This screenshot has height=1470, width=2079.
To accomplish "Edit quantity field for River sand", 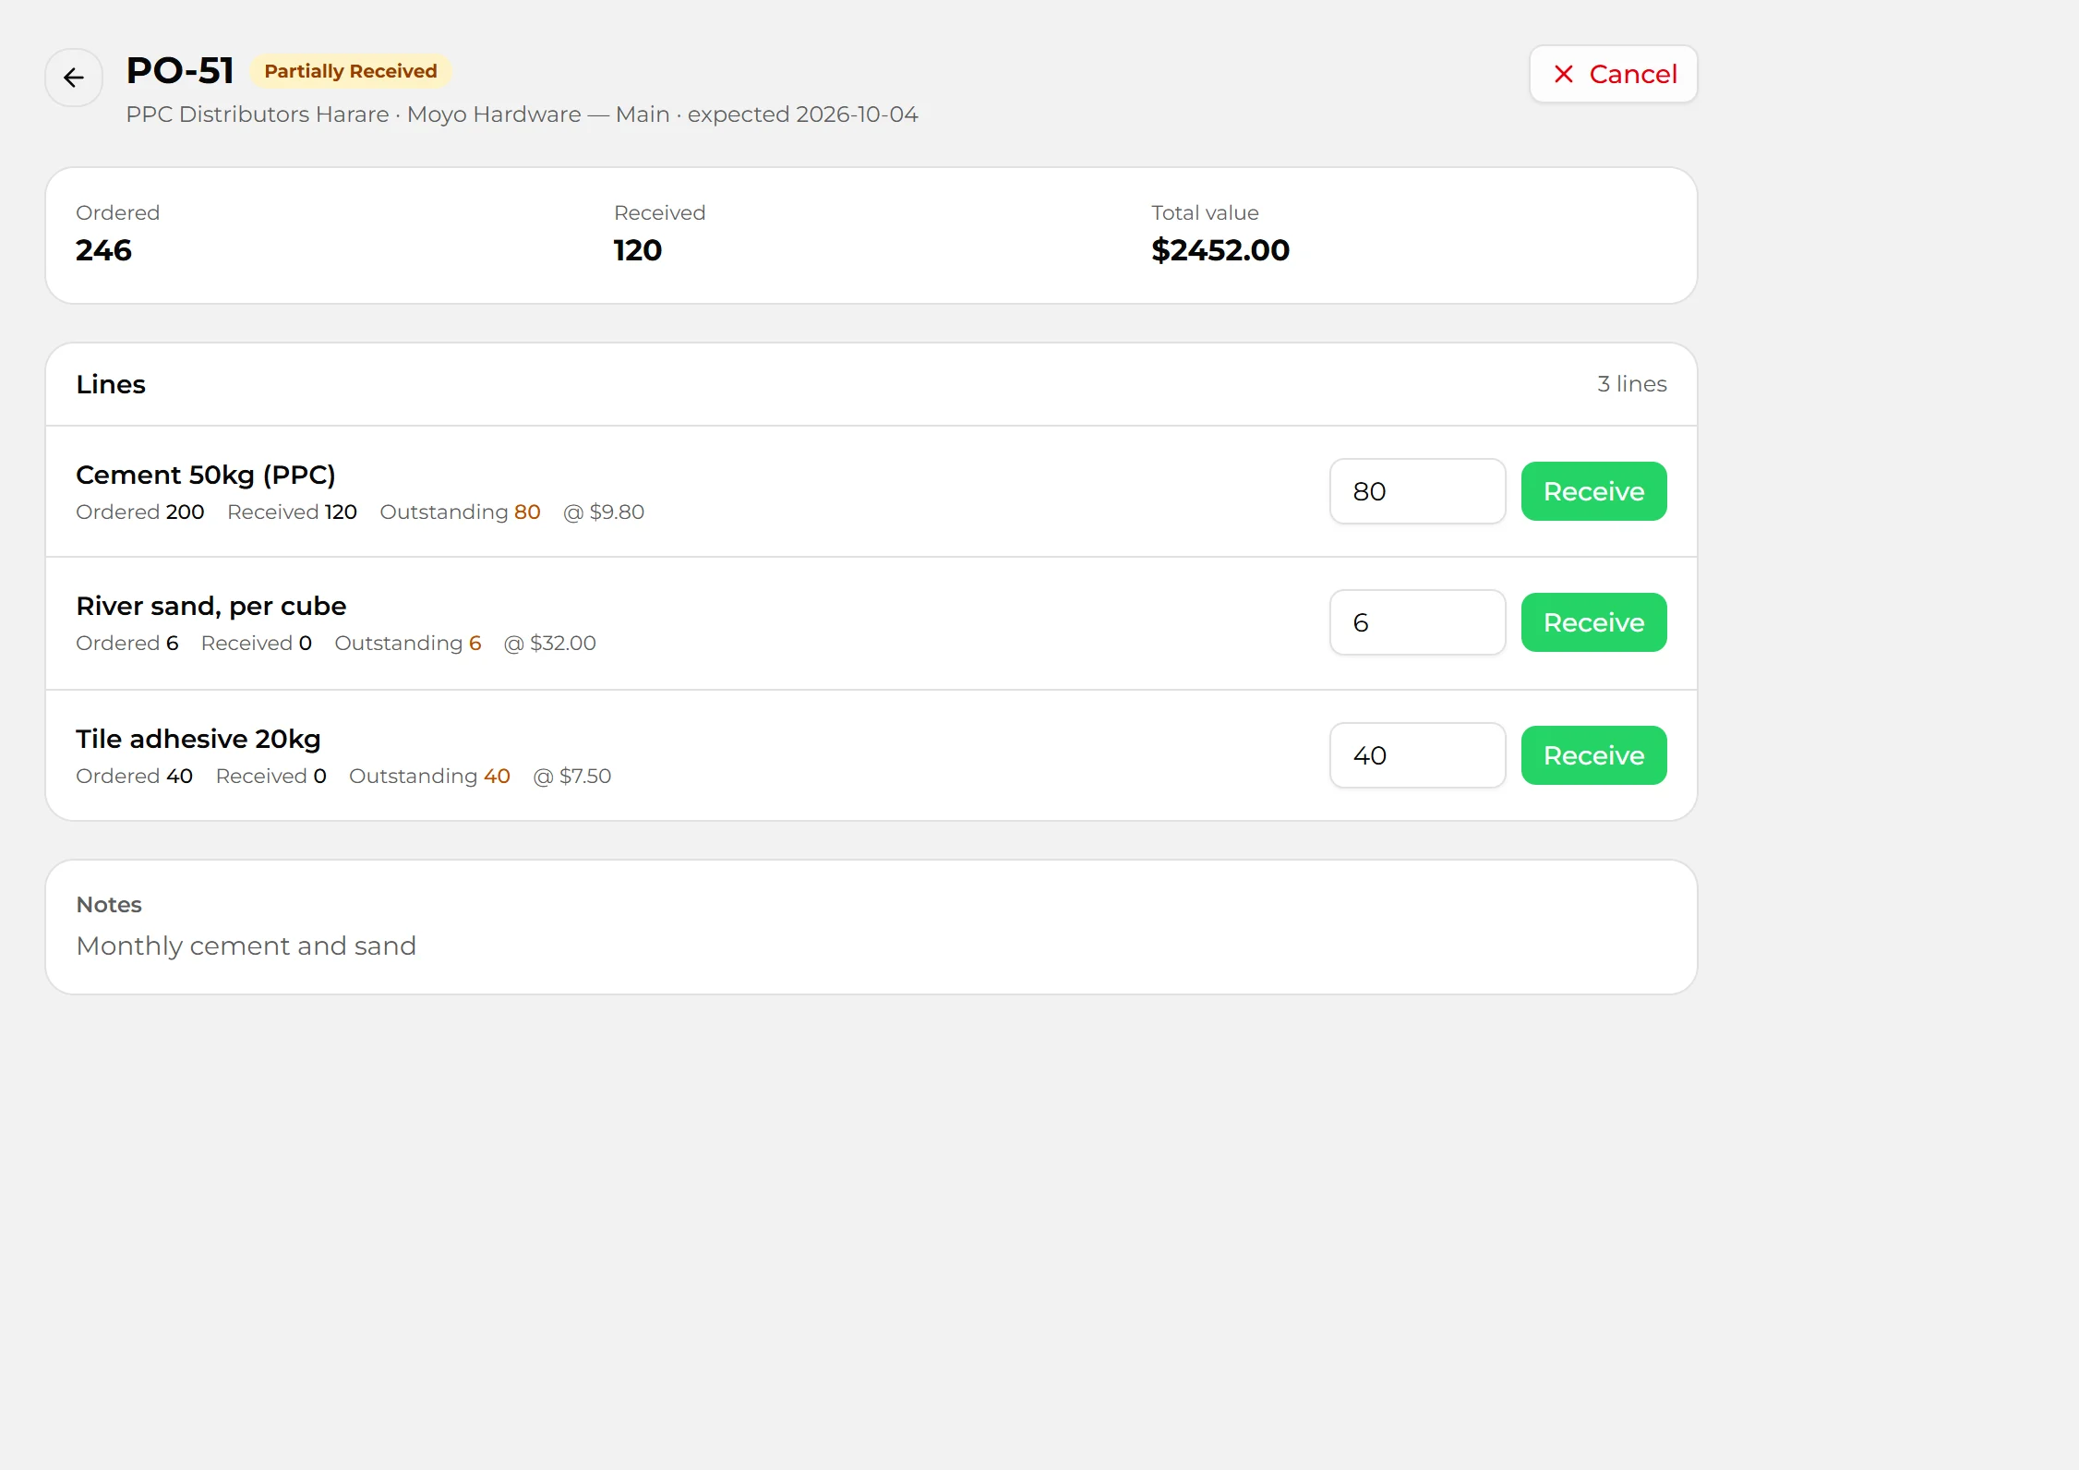I will [1417, 622].
